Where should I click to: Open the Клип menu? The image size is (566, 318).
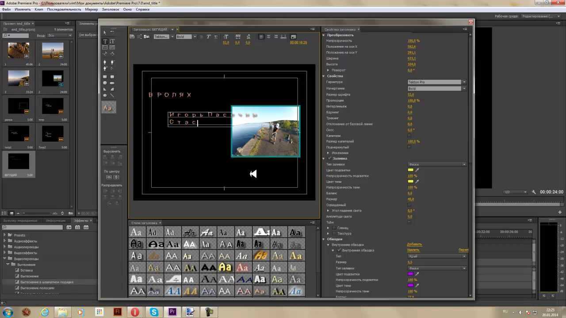pos(39,9)
